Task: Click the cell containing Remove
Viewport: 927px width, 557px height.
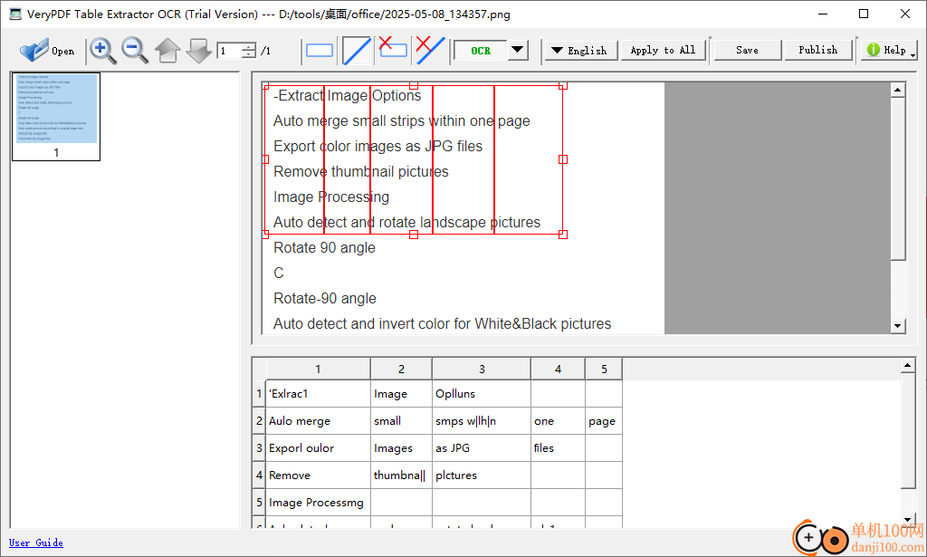Action: pos(318,475)
